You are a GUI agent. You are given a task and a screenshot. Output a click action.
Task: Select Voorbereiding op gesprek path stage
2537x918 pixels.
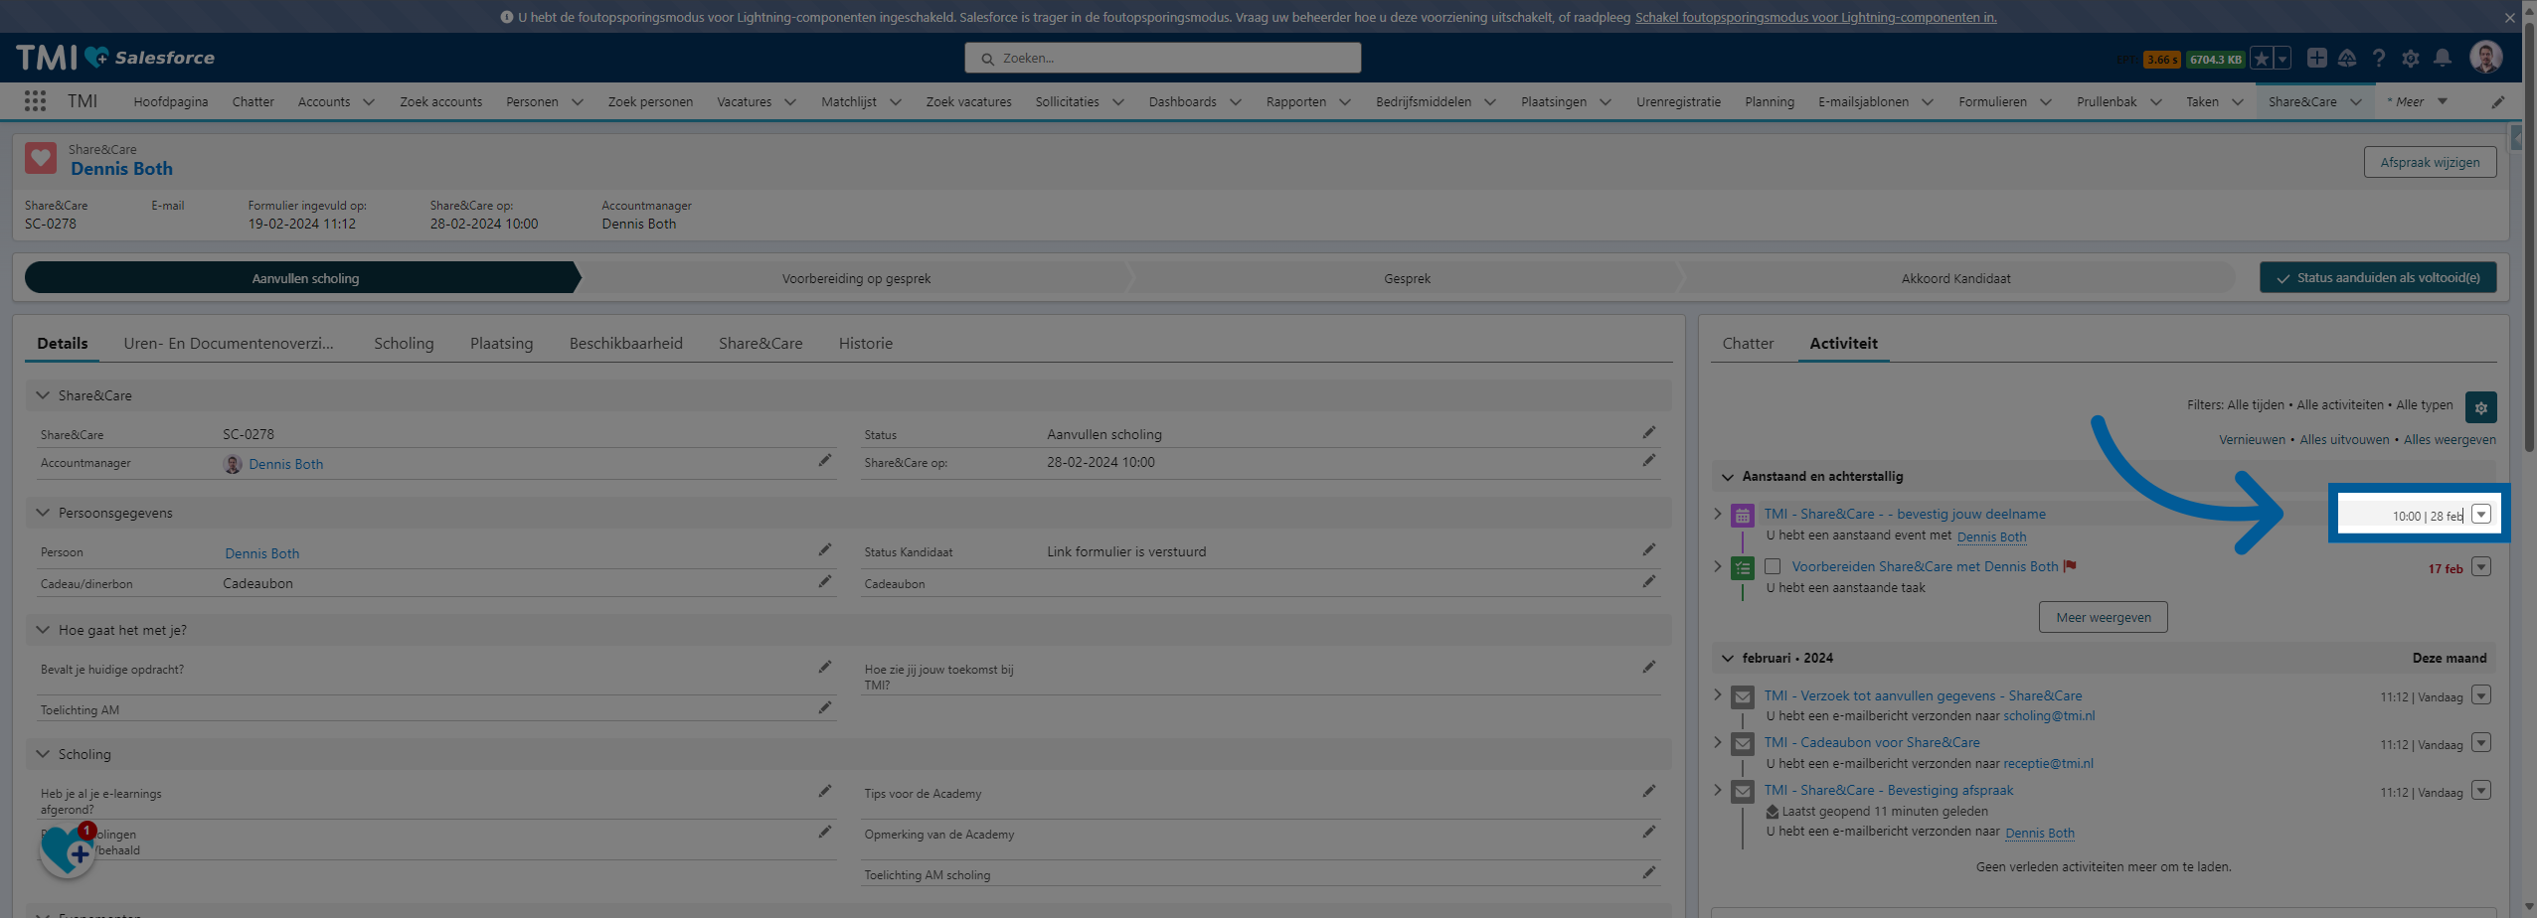click(x=856, y=278)
